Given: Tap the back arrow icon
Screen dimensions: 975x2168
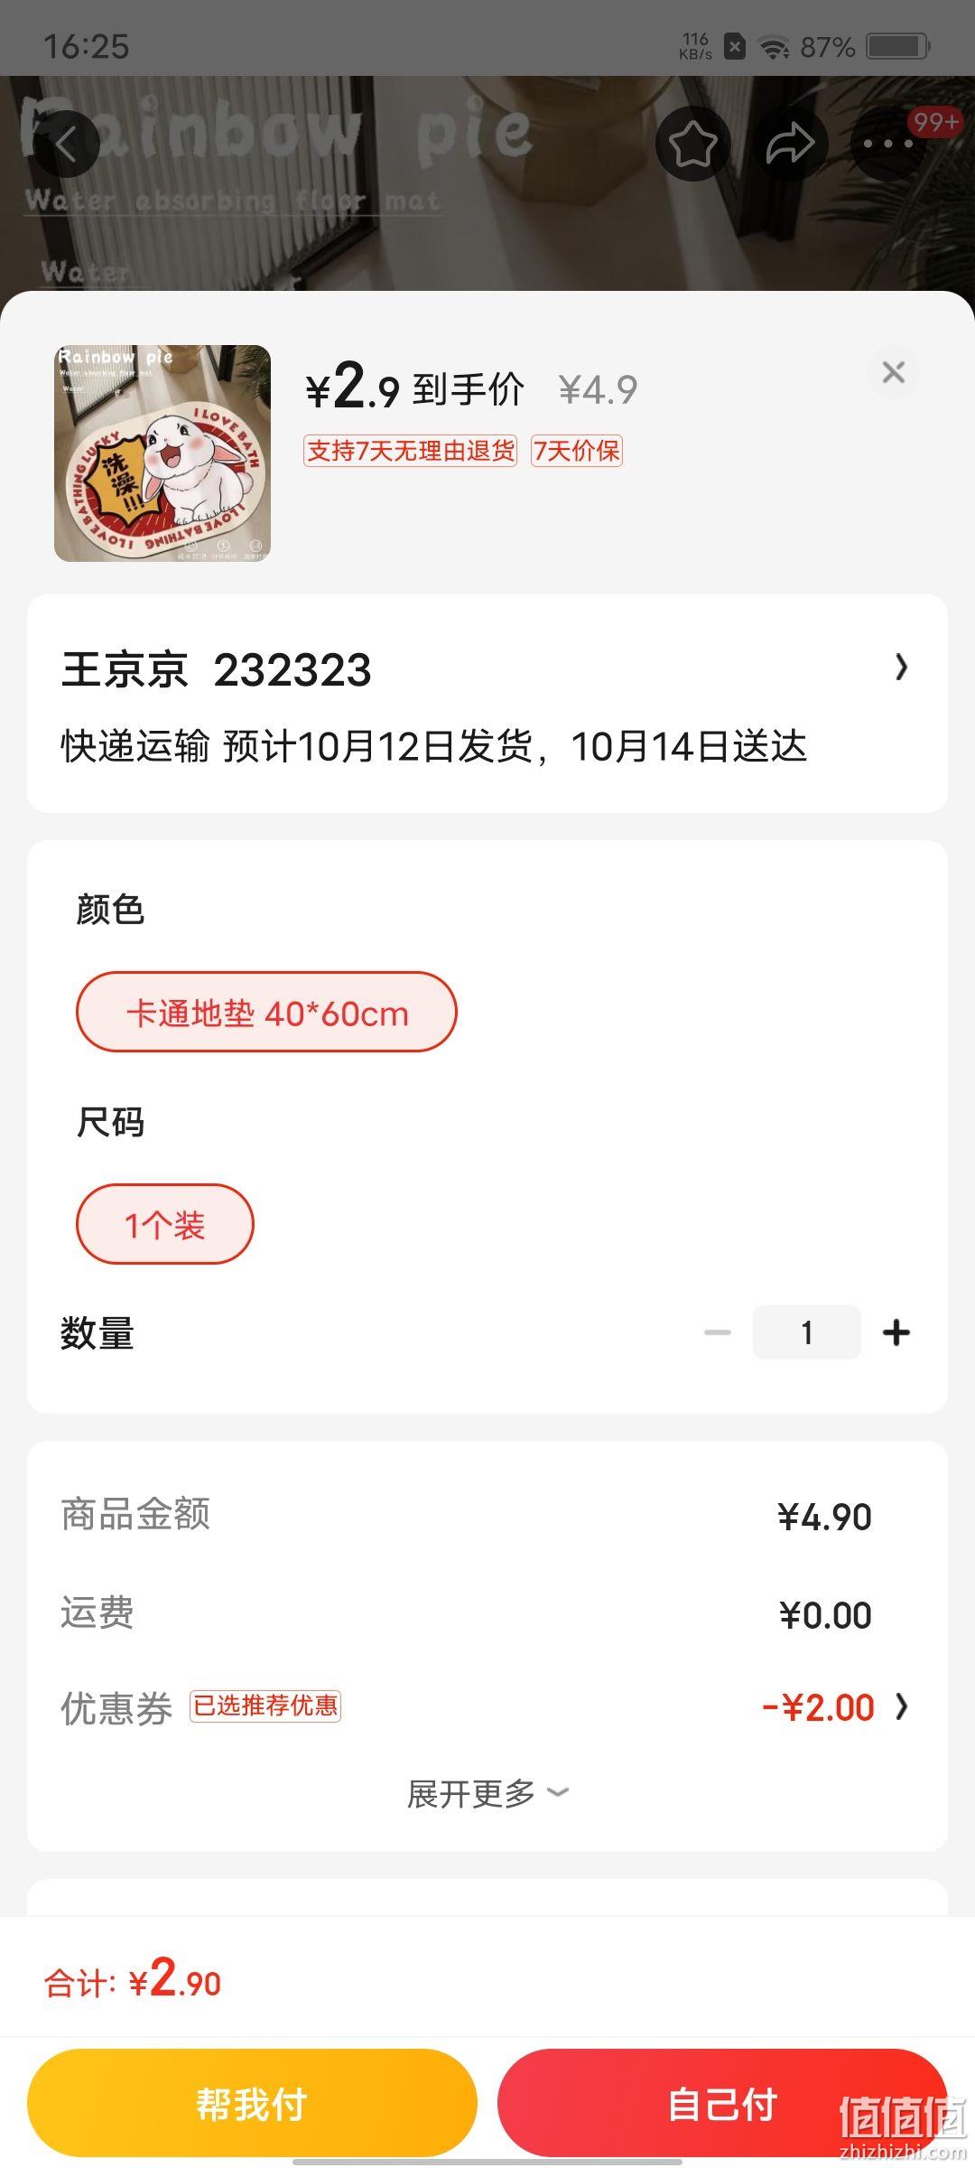Looking at the screenshot, I should pyautogui.click(x=64, y=143).
